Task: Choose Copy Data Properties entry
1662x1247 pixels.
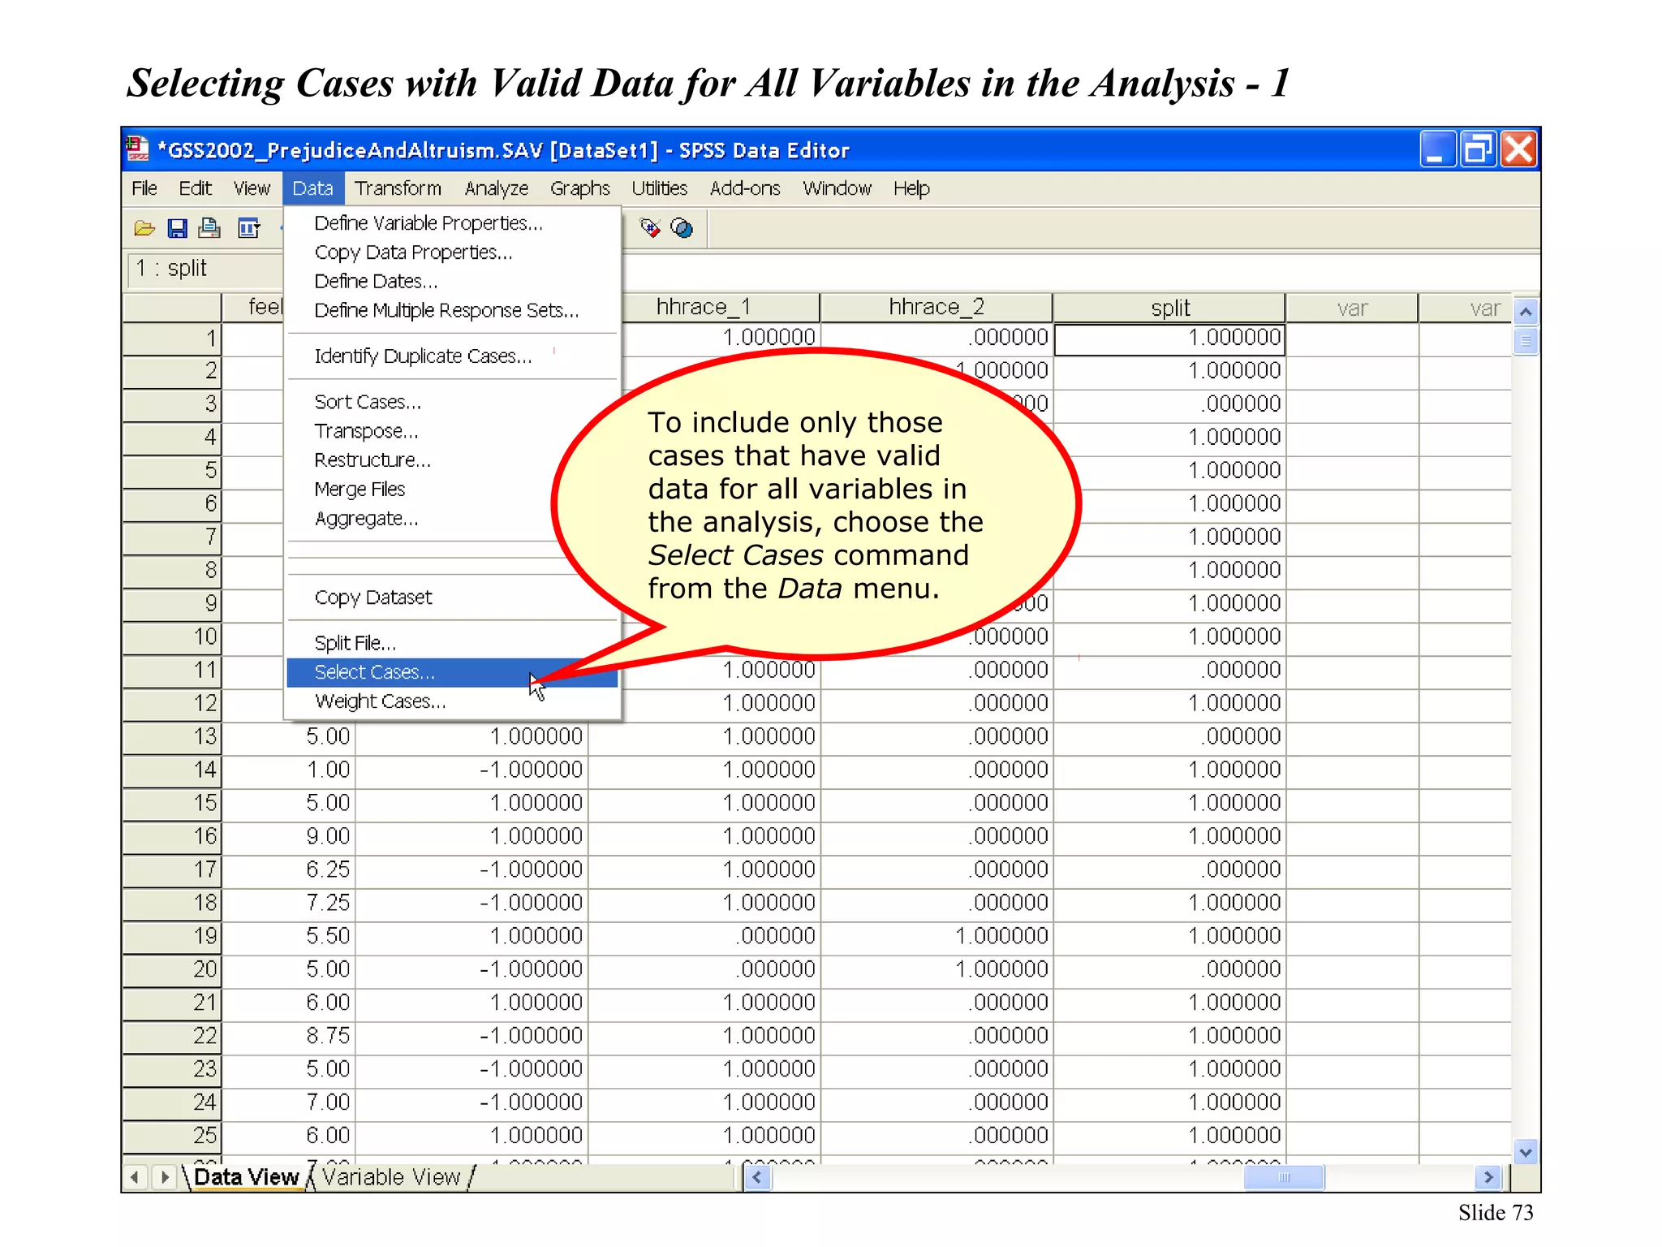Action: coord(452,252)
